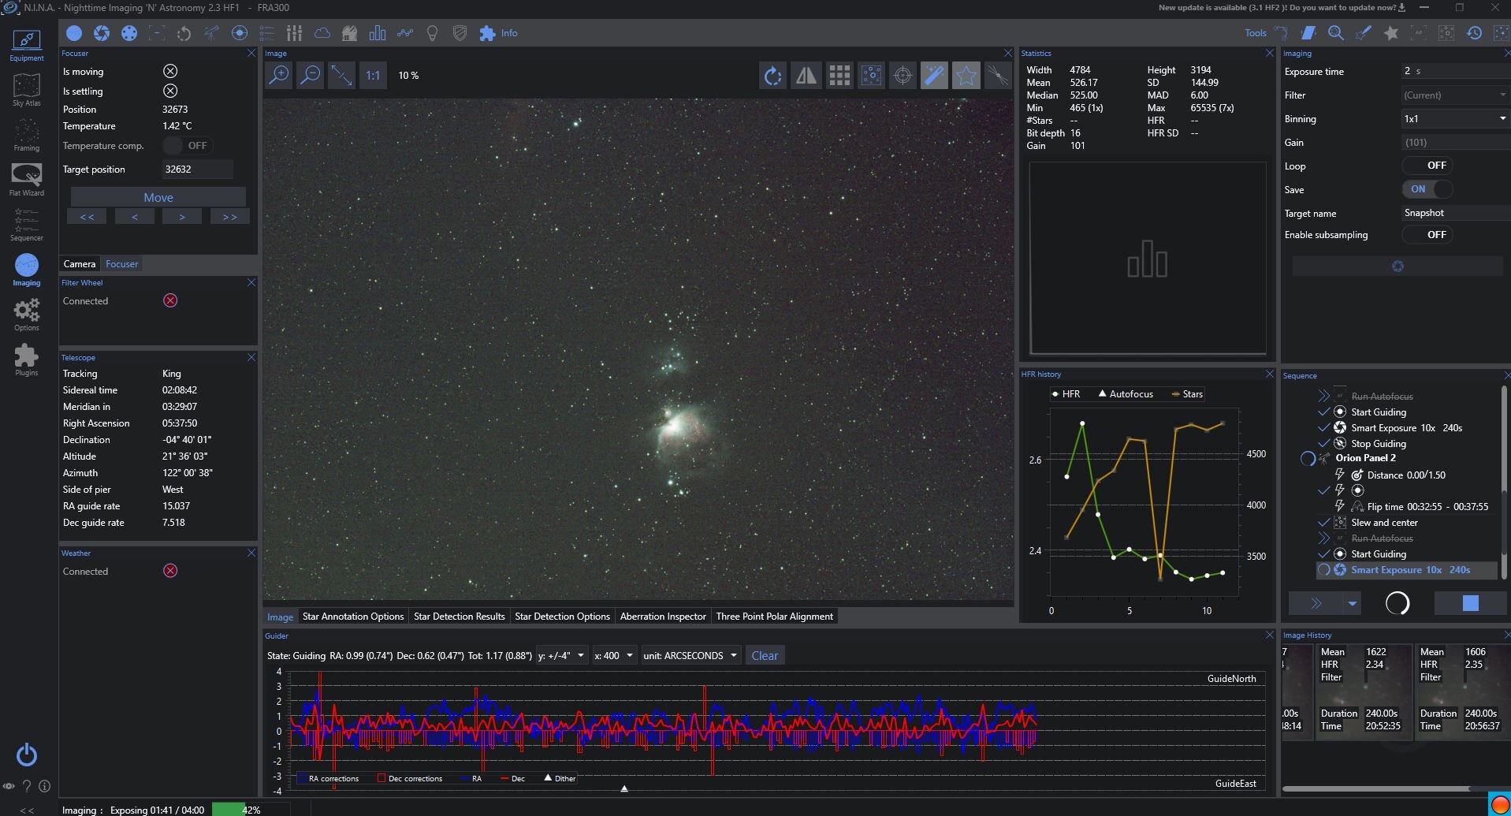Turn off the Save toggle
Image resolution: width=1511 pixels, height=816 pixels.
coord(1426,189)
